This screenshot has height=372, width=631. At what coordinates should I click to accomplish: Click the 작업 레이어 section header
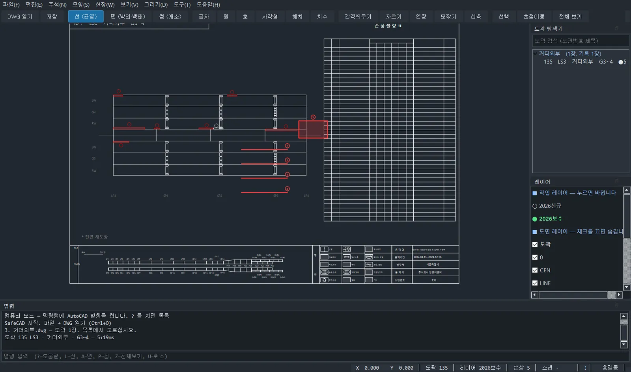tap(577, 193)
